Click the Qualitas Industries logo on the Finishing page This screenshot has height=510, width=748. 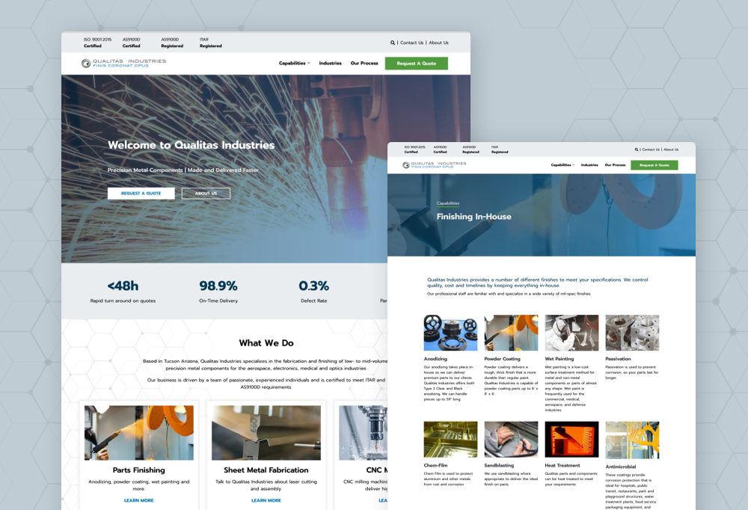434,165
